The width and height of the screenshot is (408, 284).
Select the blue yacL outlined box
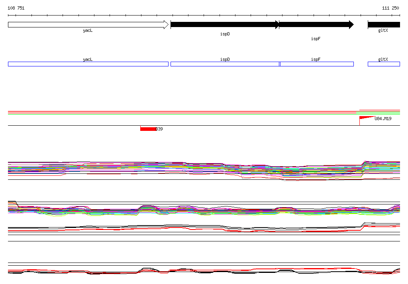[88, 64]
